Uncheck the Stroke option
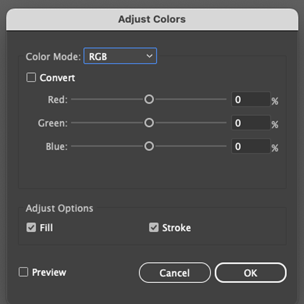The image size is (304, 304). pos(154,227)
